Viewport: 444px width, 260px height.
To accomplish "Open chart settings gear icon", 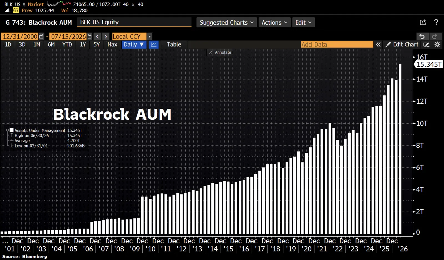I will pyautogui.click(x=437, y=45).
